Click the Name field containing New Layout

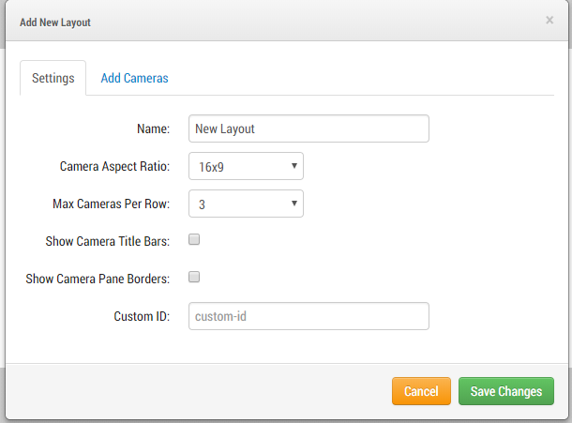pos(309,128)
